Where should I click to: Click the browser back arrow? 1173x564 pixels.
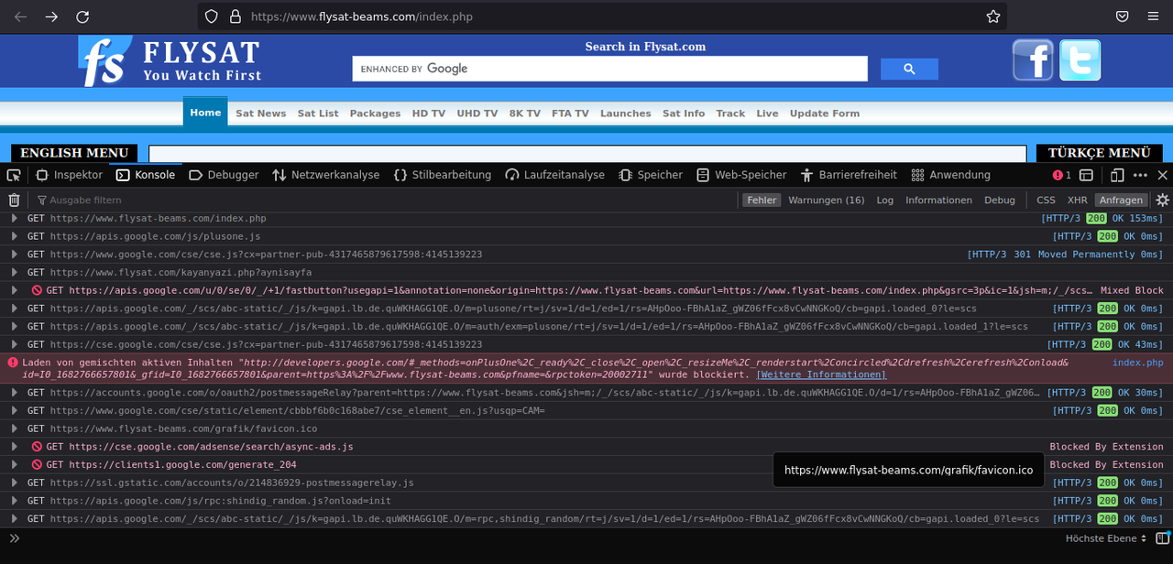[20, 16]
